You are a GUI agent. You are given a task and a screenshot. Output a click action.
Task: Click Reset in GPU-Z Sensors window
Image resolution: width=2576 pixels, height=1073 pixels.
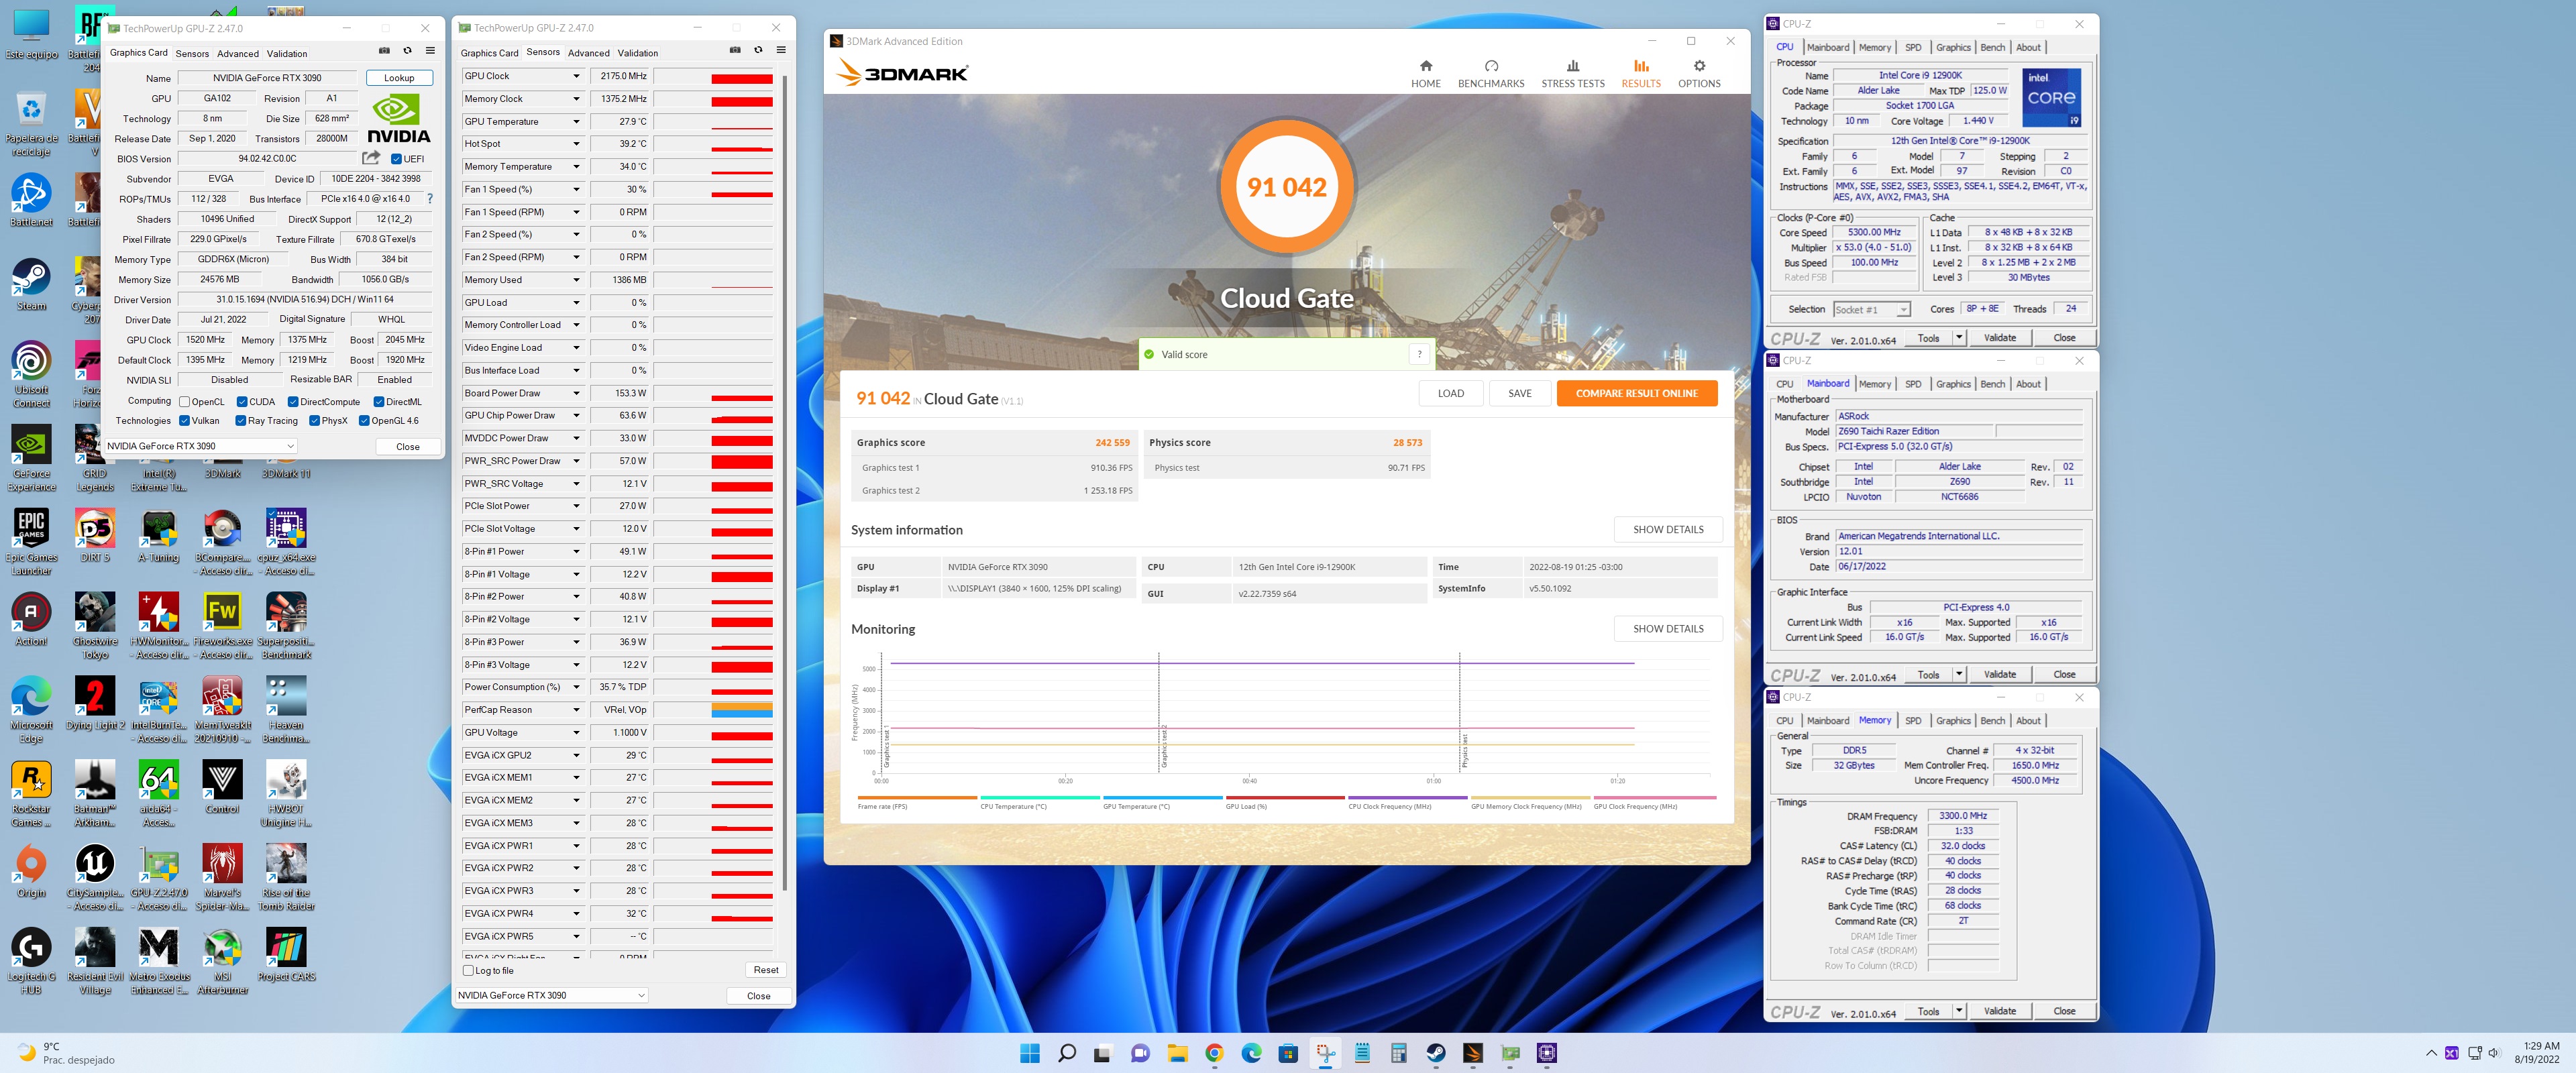(766, 970)
